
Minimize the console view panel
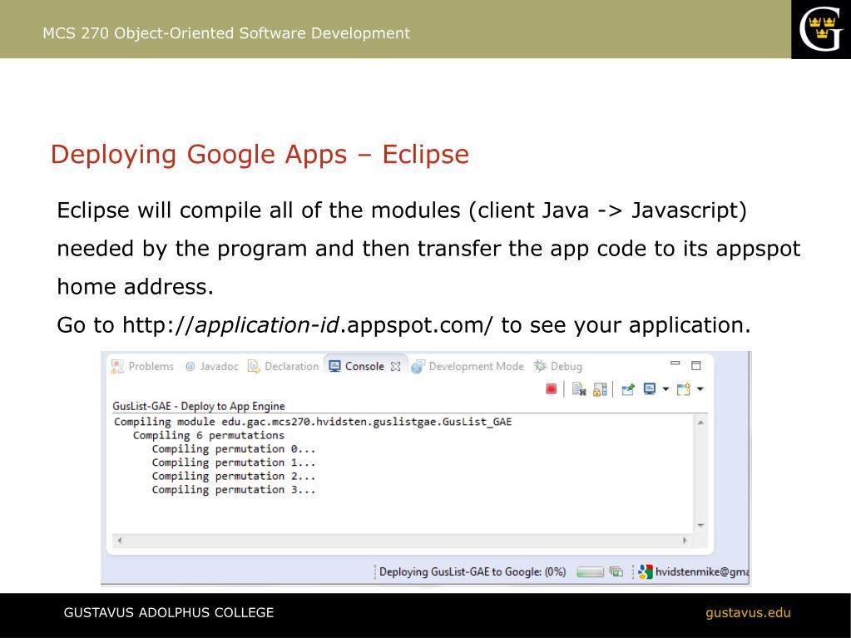click(675, 364)
